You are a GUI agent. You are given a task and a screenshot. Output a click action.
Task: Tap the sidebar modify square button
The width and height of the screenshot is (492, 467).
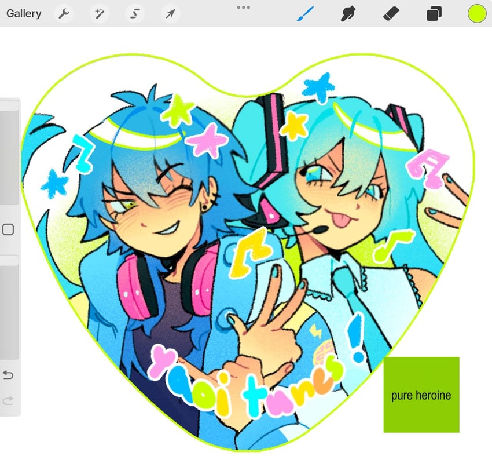click(8, 229)
